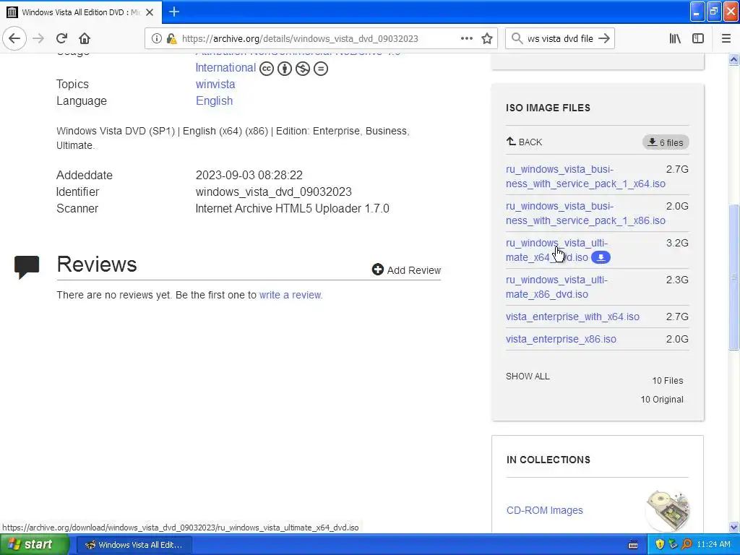
Task: Click the Add Review plus icon
Action: coord(377,270)
